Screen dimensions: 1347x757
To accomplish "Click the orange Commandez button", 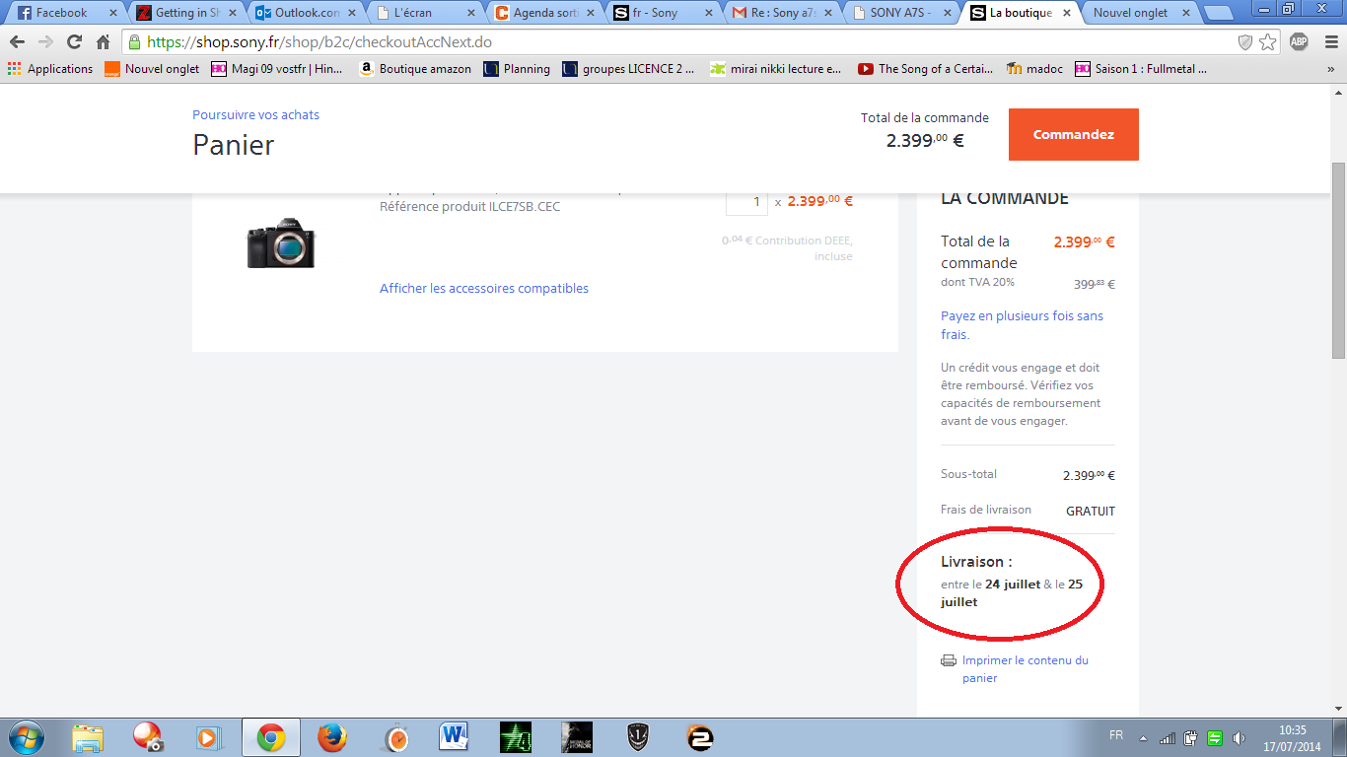I will pos(1074,134).
